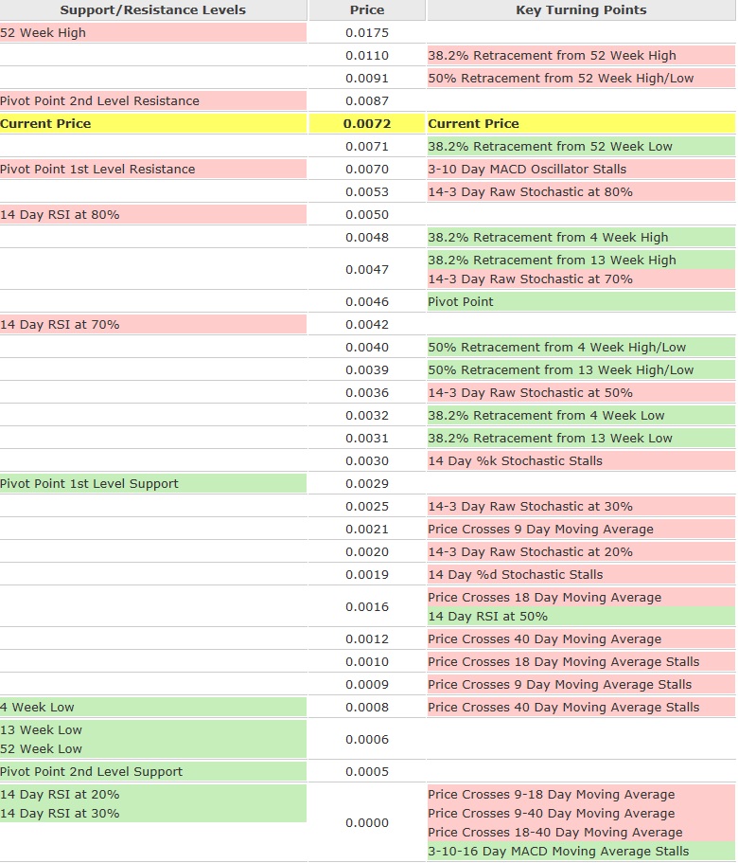Click Price Crosses 18 Day Moving Average
Image resolution: width=738 pixels, height=863 pixels.
581,597
